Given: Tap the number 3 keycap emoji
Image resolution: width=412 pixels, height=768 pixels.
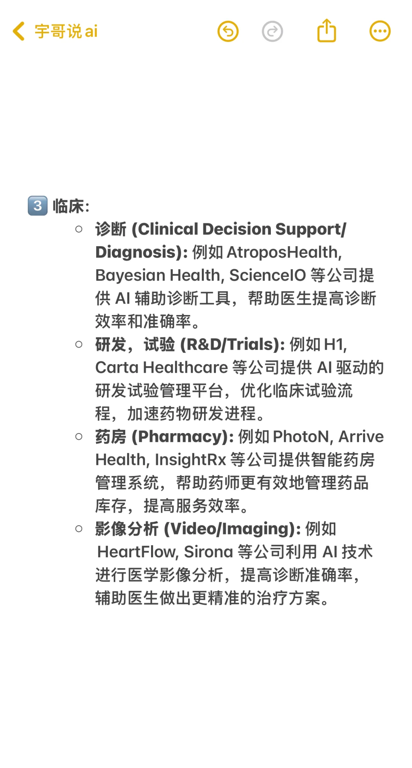Looking at the screenshot, I should (38, 206).
